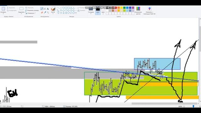201x113 pixels.
Task: Click the zoom out minus button
Action: tap(184, 106)
